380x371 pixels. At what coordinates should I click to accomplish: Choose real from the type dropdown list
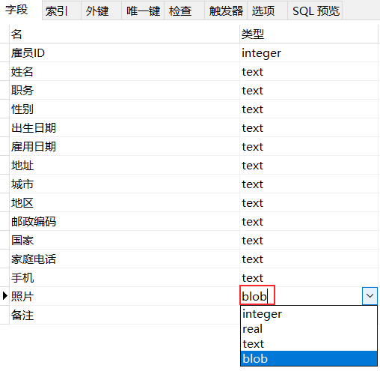point(309,329)
